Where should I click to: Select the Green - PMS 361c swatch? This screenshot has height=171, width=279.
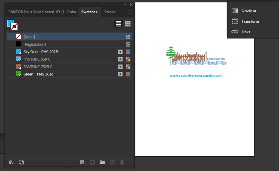click(x=69, y=74)
